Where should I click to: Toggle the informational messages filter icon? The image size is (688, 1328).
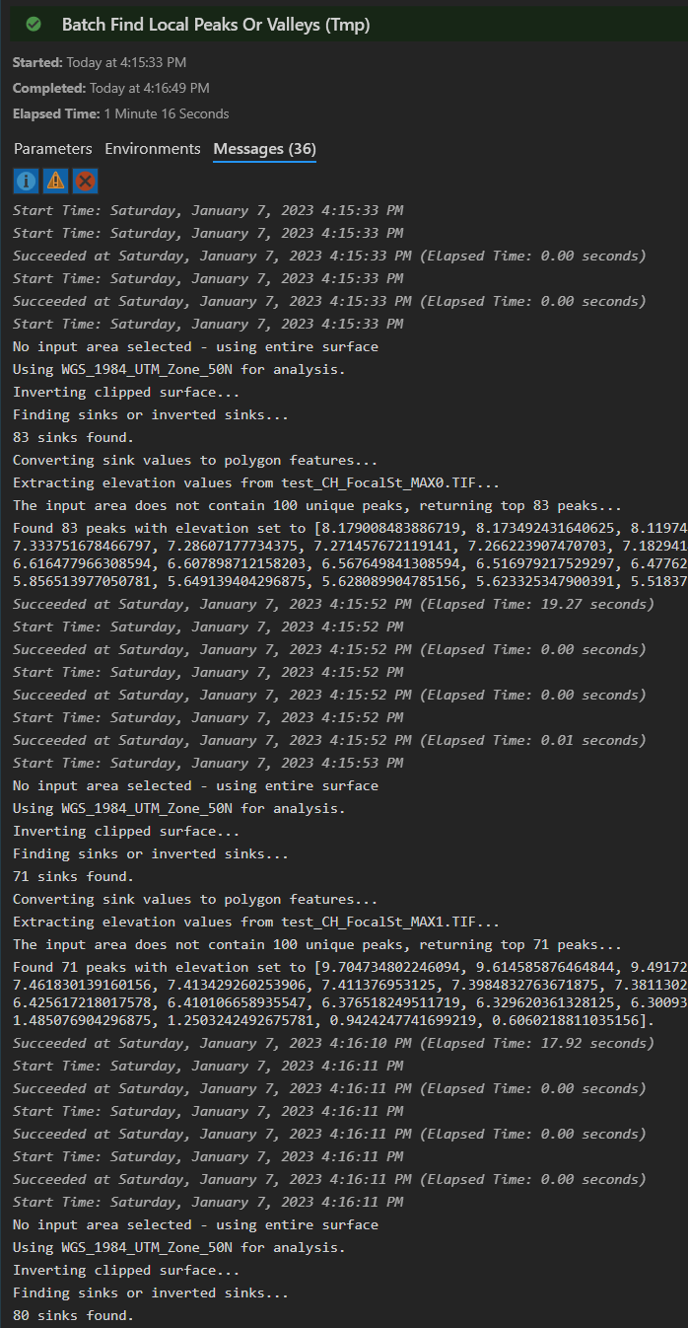click(x=26, y=181)
